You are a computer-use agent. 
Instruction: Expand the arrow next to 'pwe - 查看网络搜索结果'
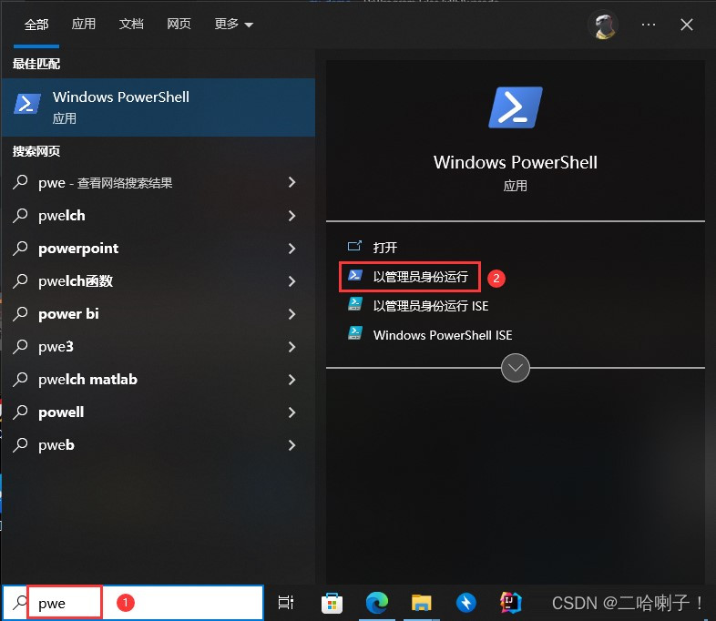click(x=292, y=182)
